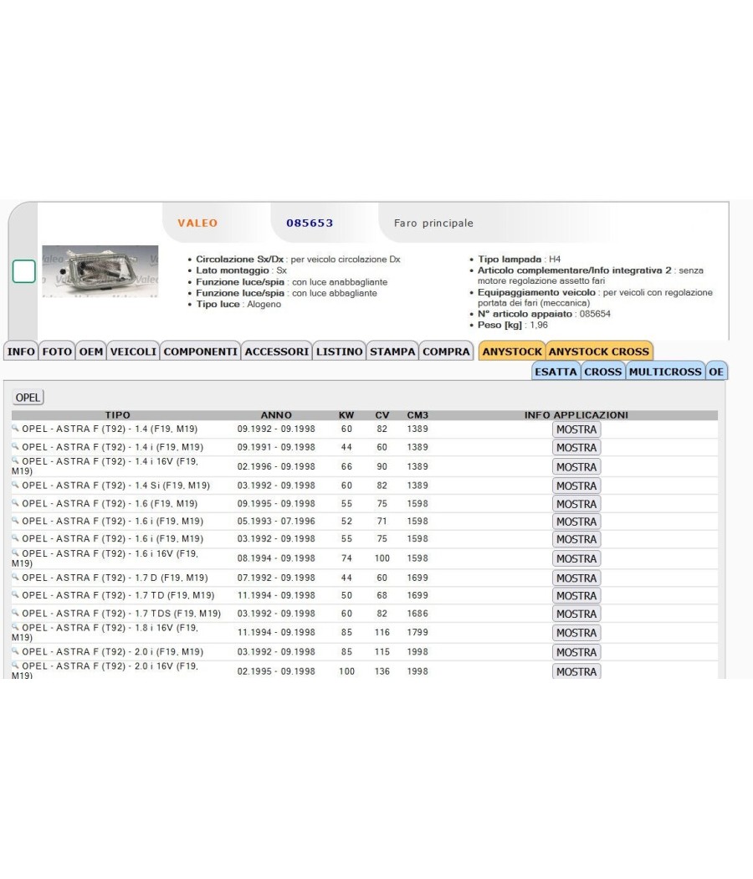The image size is (753, 879).
Task: Click the magnifier for Astra 2.0 i 85 kW
Action: (15, 650)
